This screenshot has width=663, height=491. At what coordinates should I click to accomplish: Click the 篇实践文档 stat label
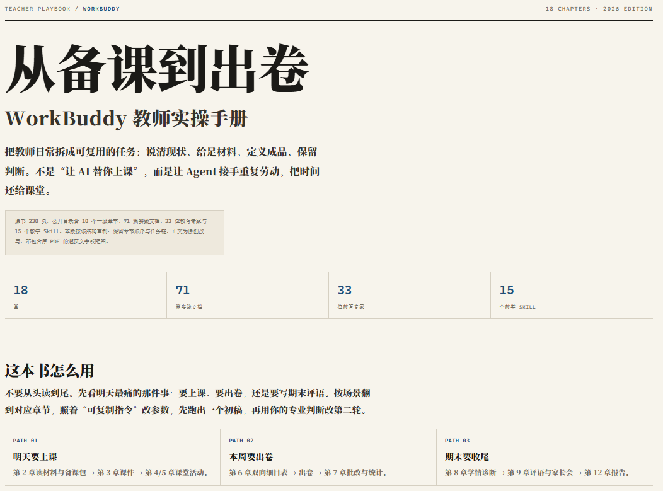tap(189, 307)
